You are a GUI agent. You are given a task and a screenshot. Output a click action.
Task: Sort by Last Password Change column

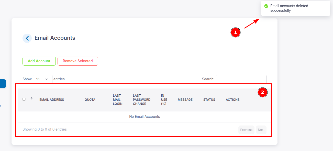pyautogui.click(x=142, y=100)
